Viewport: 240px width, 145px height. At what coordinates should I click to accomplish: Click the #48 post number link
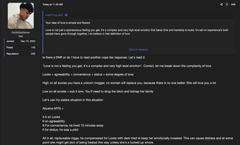pyautogui.click(x=233, y=4)
